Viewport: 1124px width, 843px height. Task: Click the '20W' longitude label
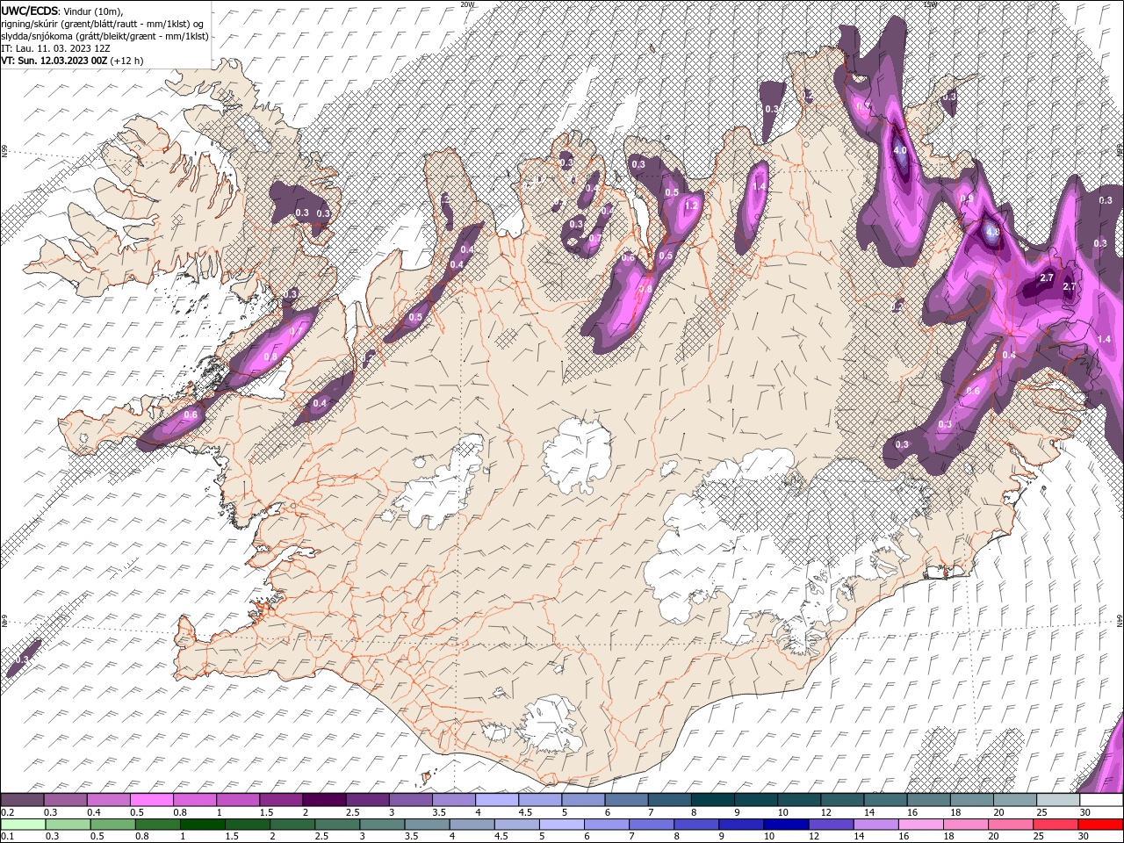[x=467, y=4]
